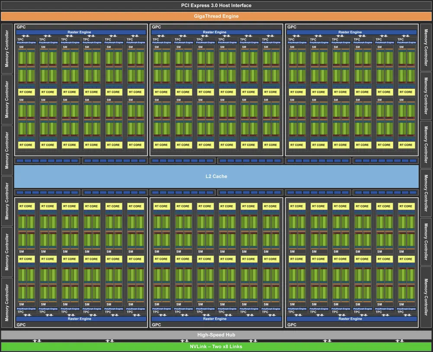433x352 pixels.
Task: Click the PCI Express 3.0 Host Interface bar
Action: pos(216,6)
